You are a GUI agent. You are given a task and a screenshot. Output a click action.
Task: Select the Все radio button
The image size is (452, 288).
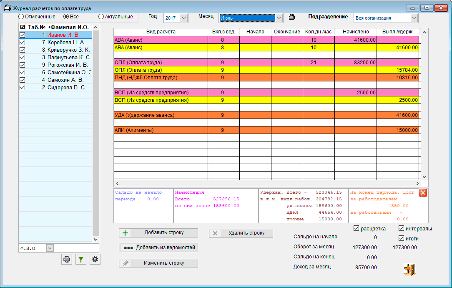point(66,17)
